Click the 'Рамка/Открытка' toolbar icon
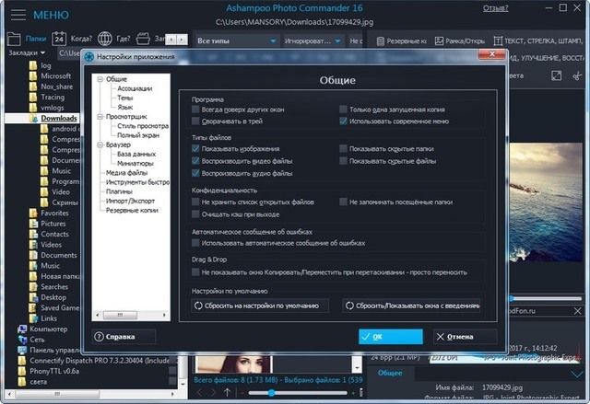 coord(438,40)
